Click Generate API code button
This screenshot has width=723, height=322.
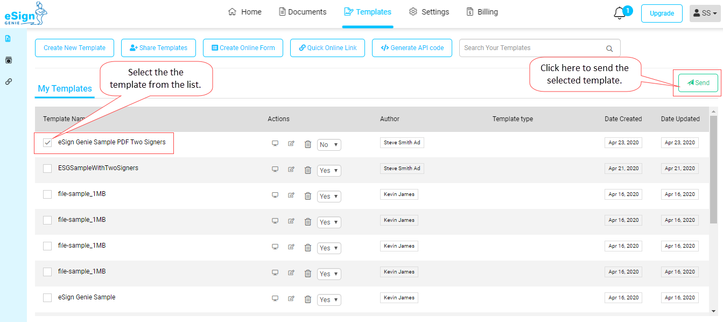click(x=412, y=48)
